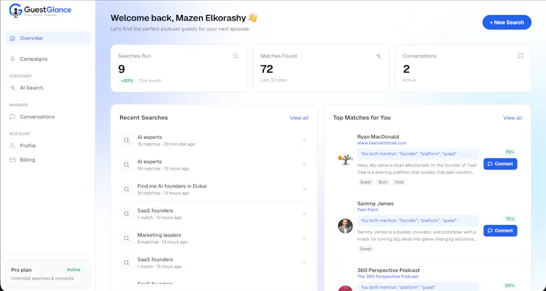Click the Campaigns microphone icon
Screen dimensions: 546x291
pos(12,59)
